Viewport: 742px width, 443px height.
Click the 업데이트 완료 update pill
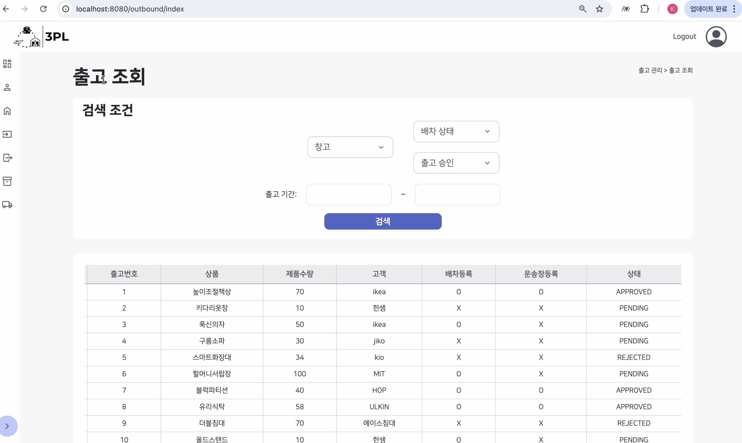709,9
